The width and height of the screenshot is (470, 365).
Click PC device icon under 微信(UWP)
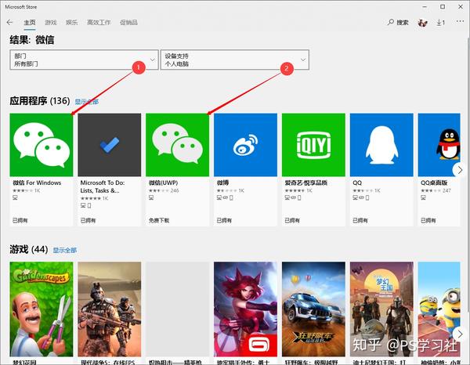pos(151,198)
